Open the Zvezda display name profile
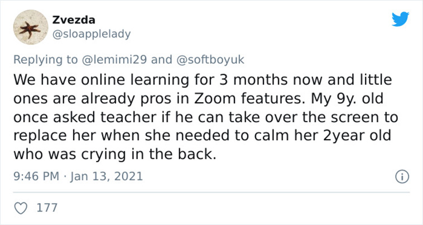Screen dimensions: 423x225 [x=73, y=20]
